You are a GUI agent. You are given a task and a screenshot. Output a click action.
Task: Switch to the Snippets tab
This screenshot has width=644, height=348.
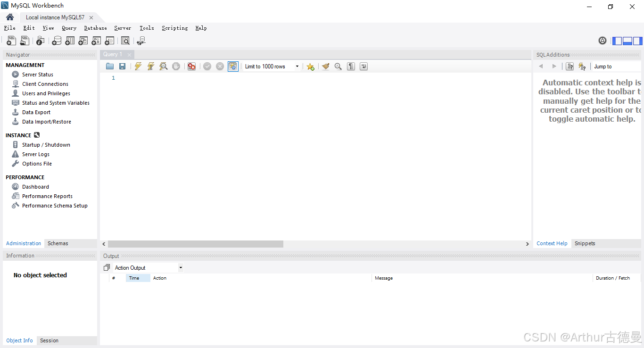(585, 243)
